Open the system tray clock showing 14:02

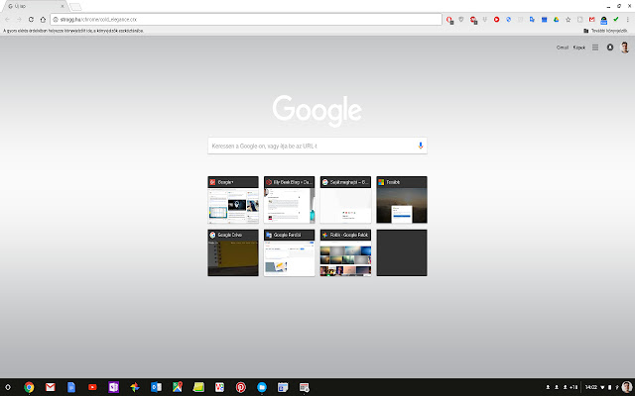point(591,387)
